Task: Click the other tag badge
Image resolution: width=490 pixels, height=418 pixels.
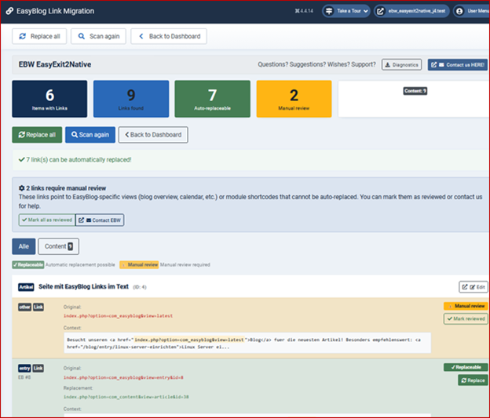Action: coord(24,307)
